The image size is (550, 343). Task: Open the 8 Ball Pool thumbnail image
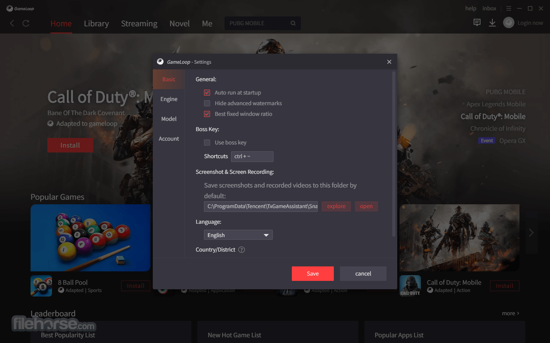[x=91, y=238]
